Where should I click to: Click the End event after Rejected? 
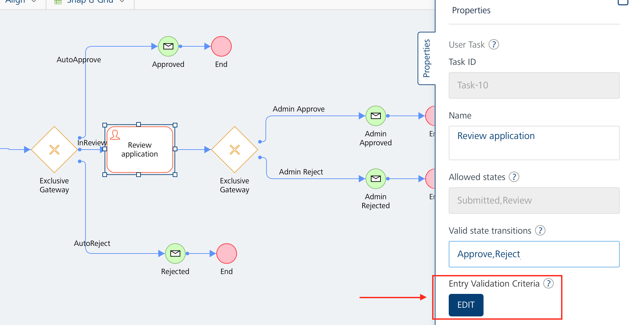click(x=226, y=254)
